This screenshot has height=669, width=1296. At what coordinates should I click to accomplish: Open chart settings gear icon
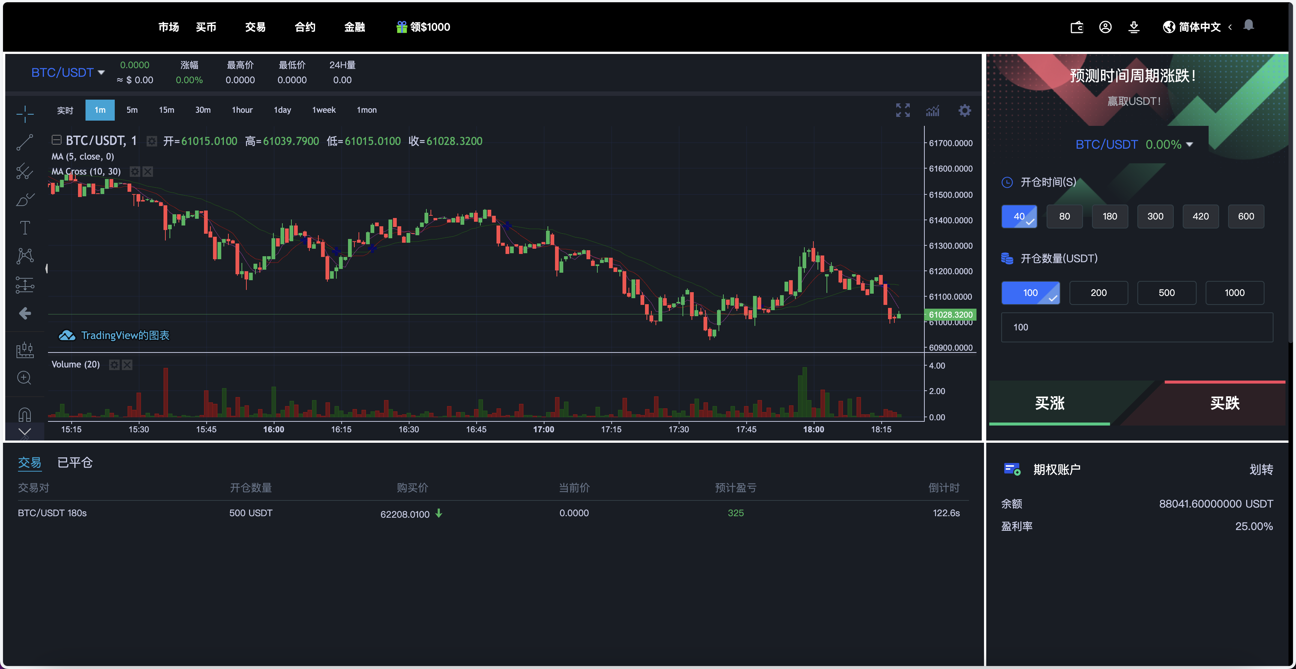[x=964, y=110]
